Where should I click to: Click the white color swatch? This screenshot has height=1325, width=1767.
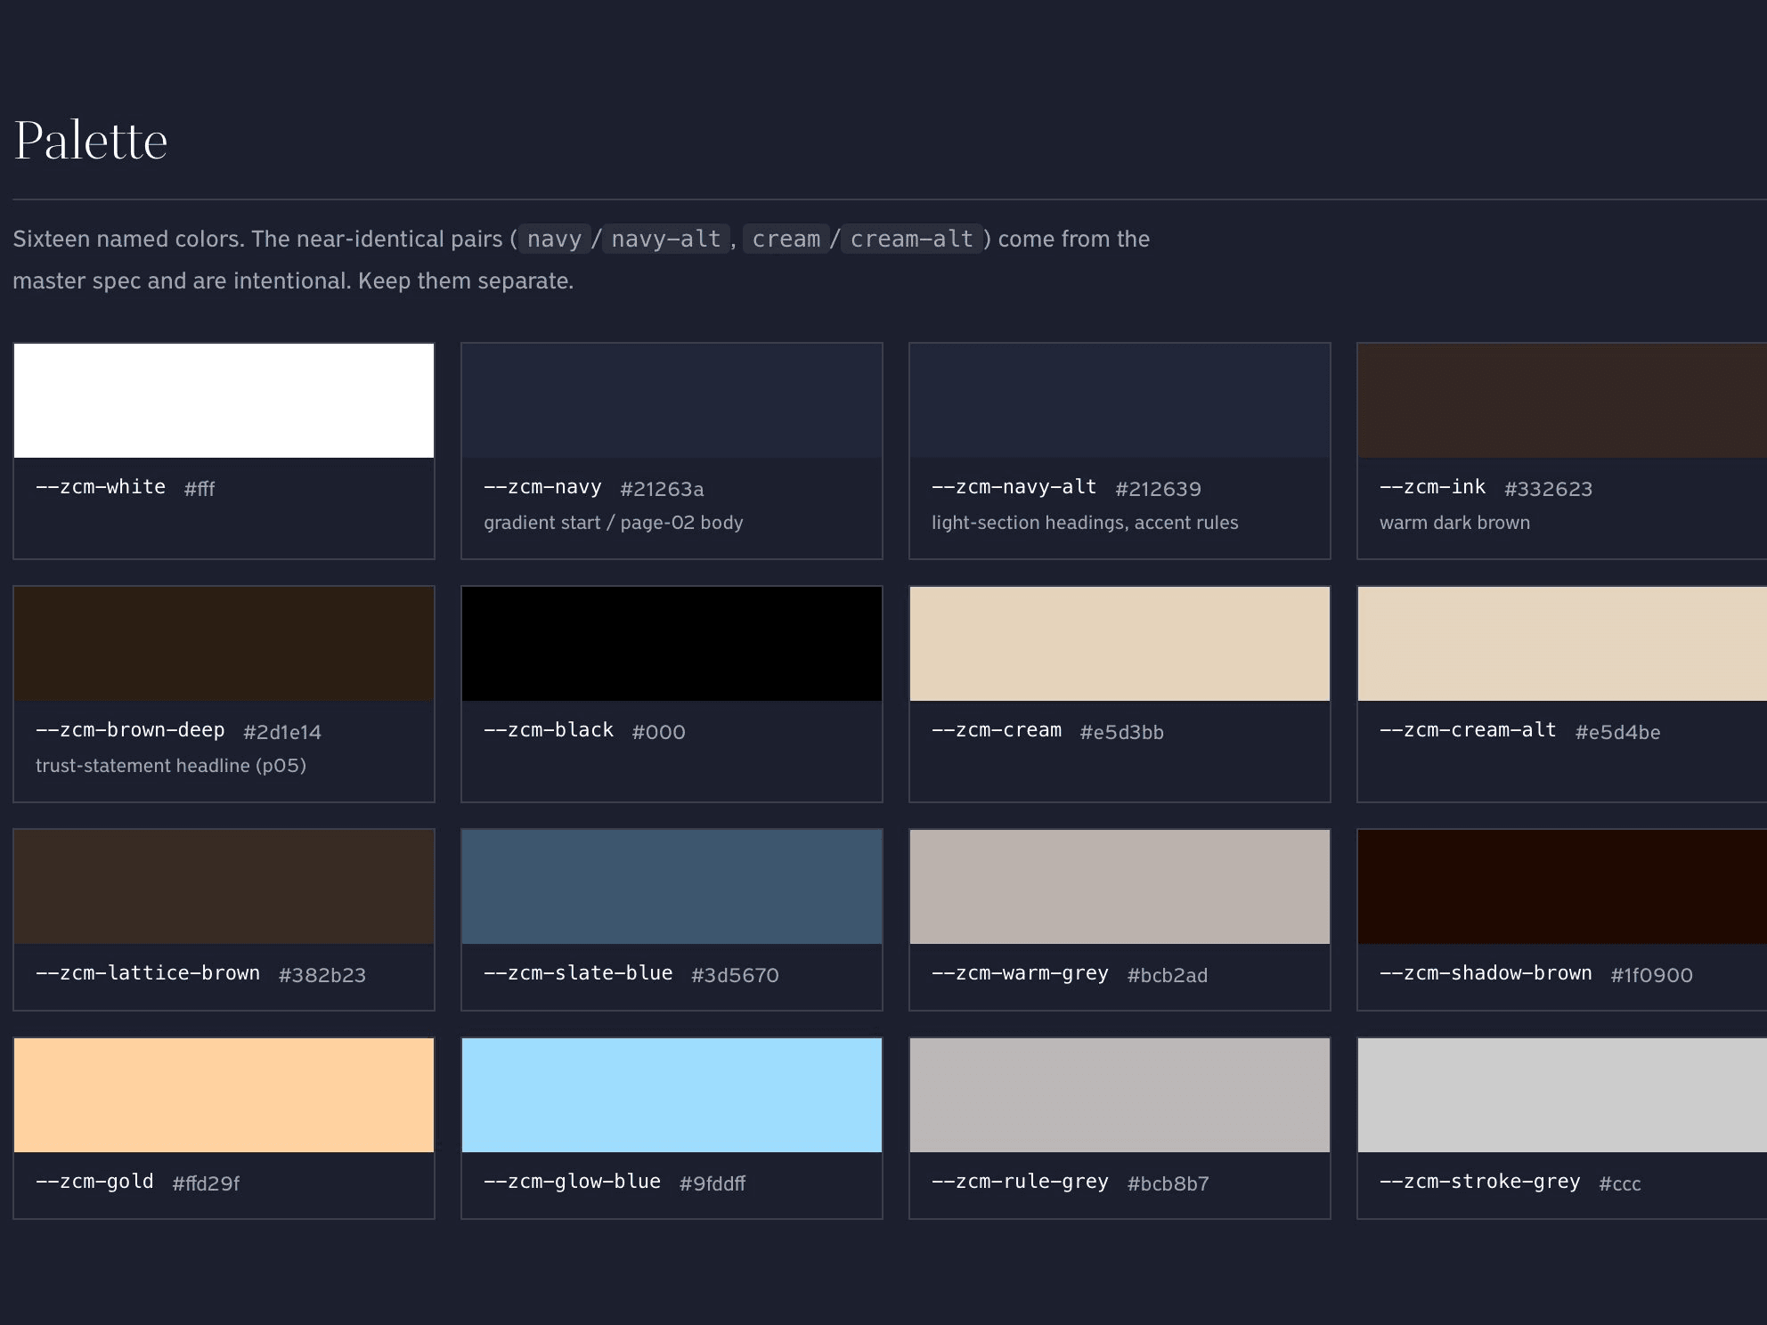[224, 401]
